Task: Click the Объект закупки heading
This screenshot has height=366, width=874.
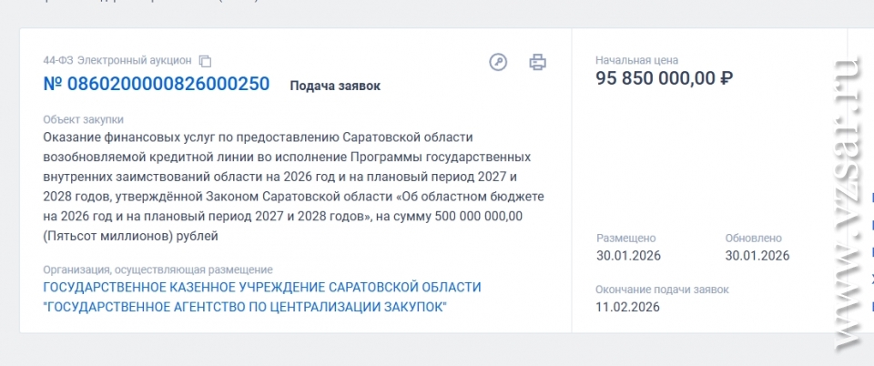Action: (x=83, y=119)
